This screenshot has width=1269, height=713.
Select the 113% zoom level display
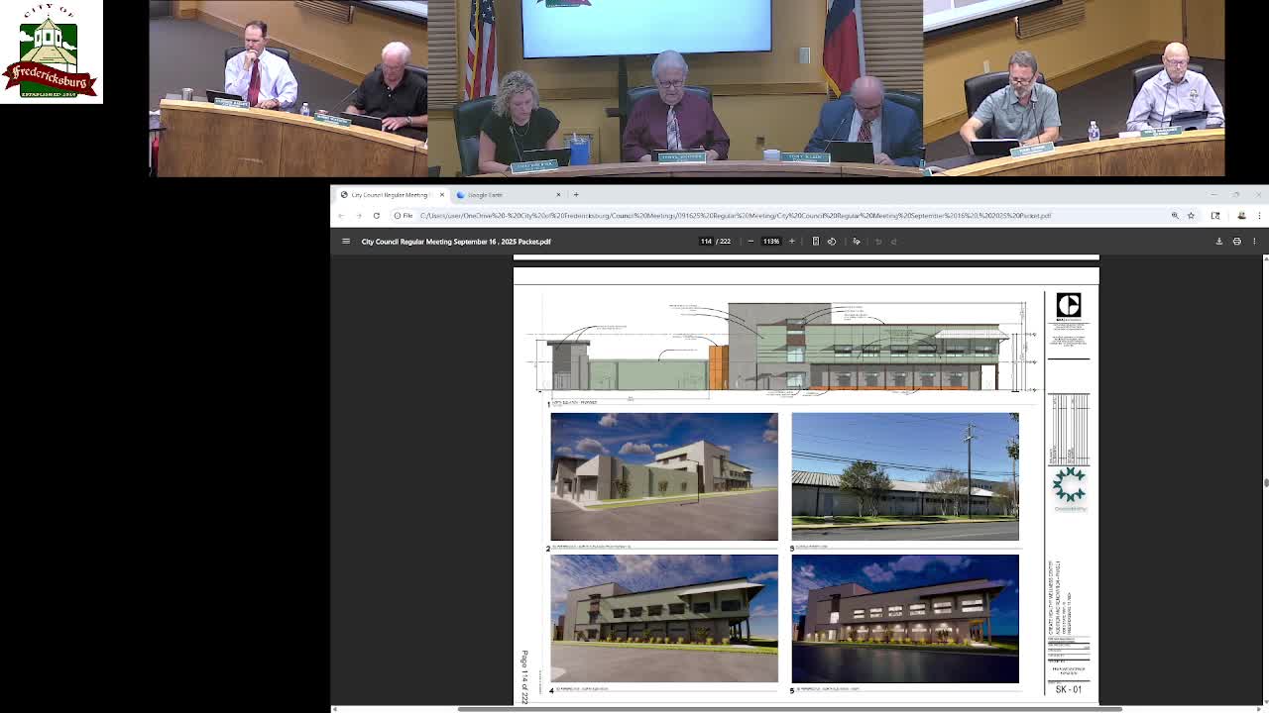(770, 241)
